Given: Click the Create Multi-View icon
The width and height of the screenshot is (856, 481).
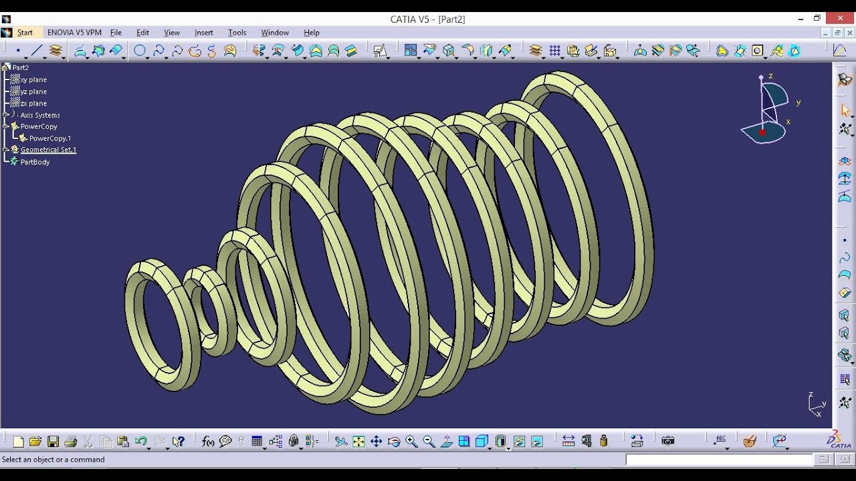Looking at the screenshot, I should 463,442.
